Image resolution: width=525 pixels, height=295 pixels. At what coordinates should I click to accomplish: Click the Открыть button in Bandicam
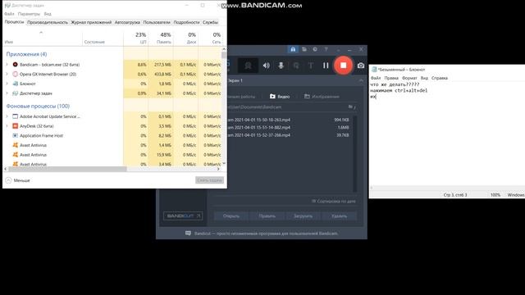(x=231, y=216)
